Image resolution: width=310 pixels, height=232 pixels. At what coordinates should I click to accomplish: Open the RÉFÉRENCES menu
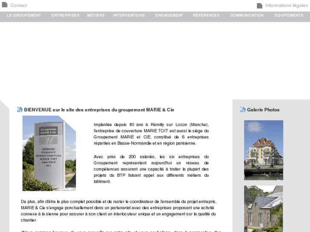206,15
